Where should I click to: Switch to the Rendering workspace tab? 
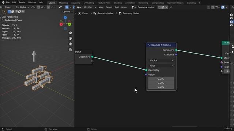143,3
